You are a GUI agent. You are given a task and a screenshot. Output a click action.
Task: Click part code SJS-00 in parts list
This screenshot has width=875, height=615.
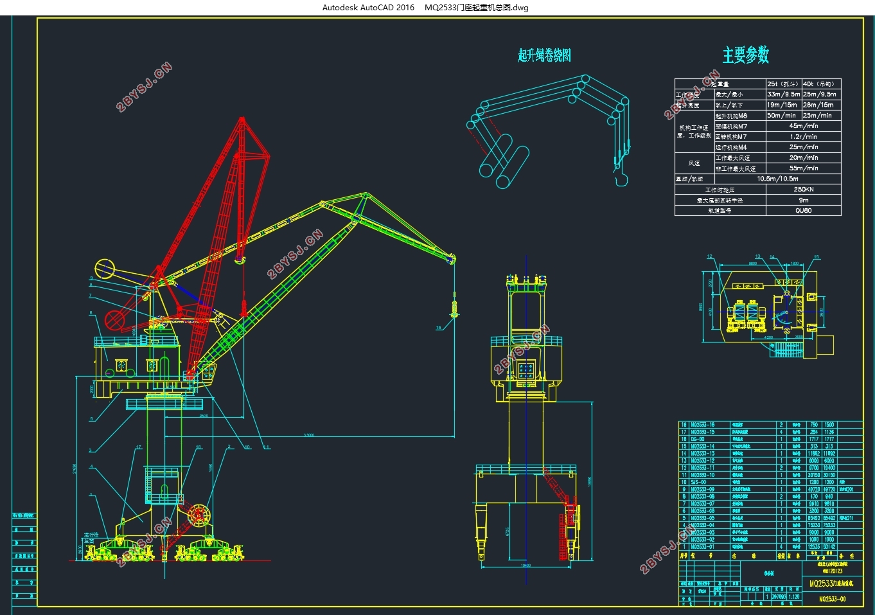click(698, 482)
